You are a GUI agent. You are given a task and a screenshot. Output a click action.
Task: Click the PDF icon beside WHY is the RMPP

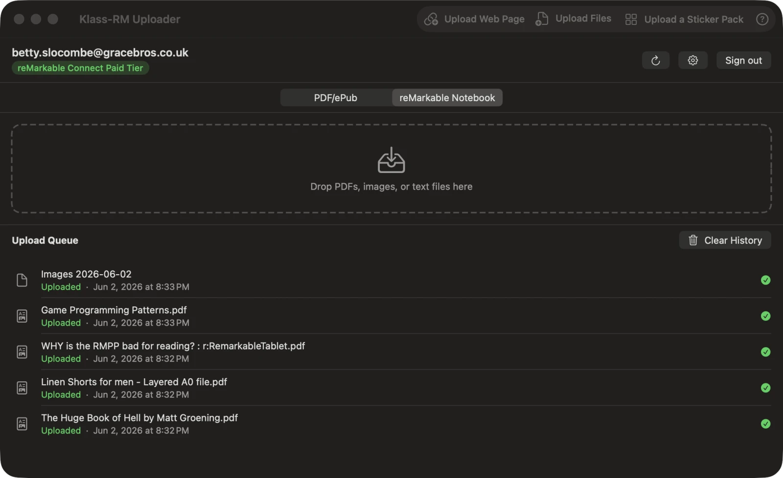pos(22,352)
